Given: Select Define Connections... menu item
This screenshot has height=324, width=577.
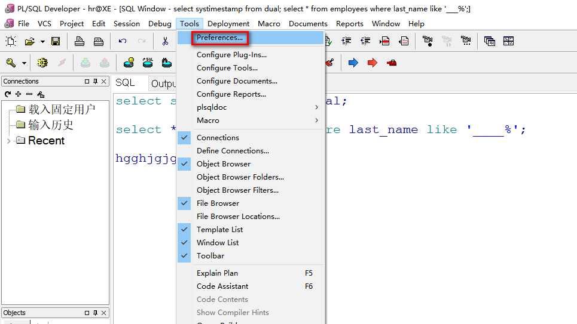Looking at the screenshot, I should click(x=250, y=150).
